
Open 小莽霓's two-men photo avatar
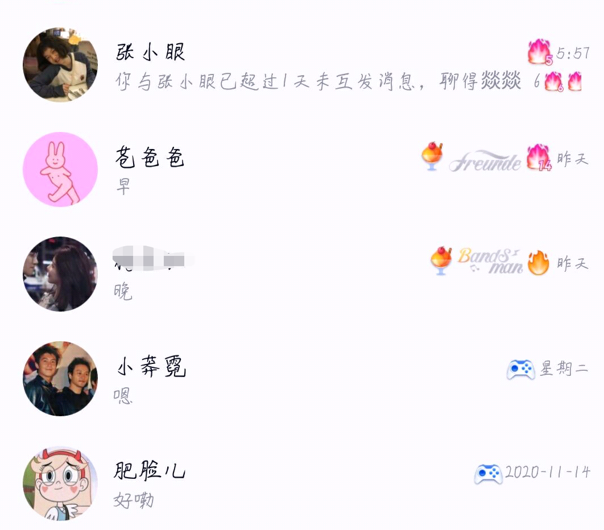coord(60,379)
